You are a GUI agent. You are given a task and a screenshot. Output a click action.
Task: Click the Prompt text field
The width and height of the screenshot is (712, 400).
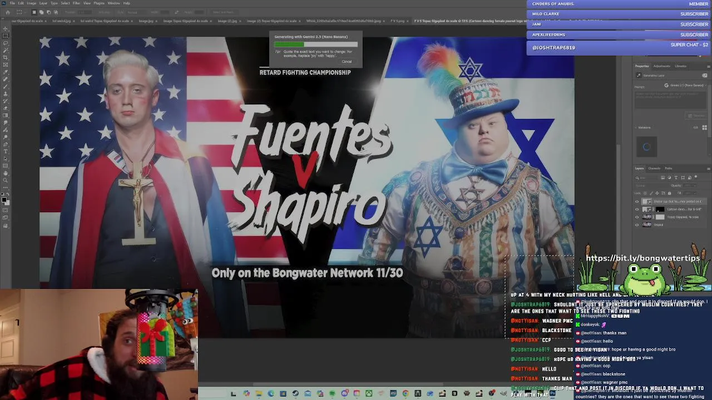tap(670, 100)
